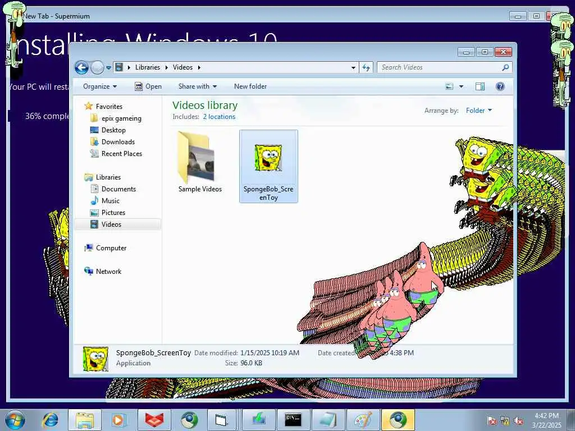Change the view with the view icon
The image size is (575, 431).
449,86
